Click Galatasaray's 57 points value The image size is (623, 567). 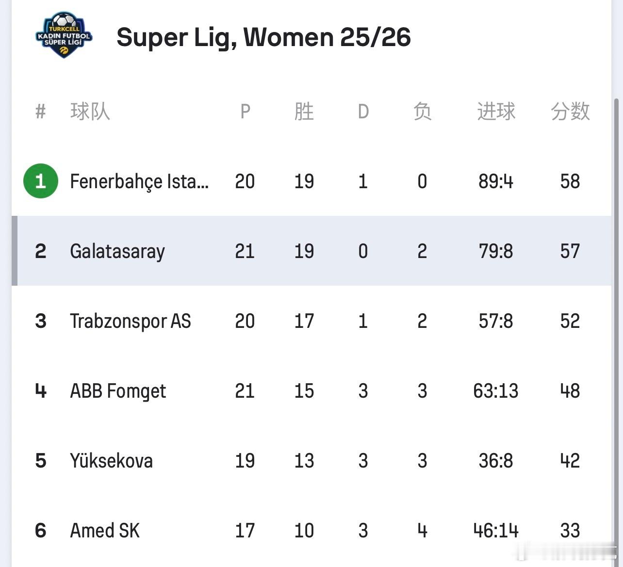click(570, 251)
